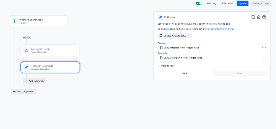Click the Next button
Screen dimensions: 276x129
pyautogui.click(x=239, y=73)
